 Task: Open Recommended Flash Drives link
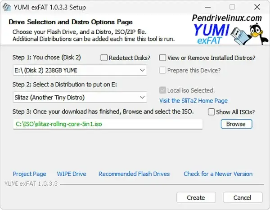coord(134,174)
